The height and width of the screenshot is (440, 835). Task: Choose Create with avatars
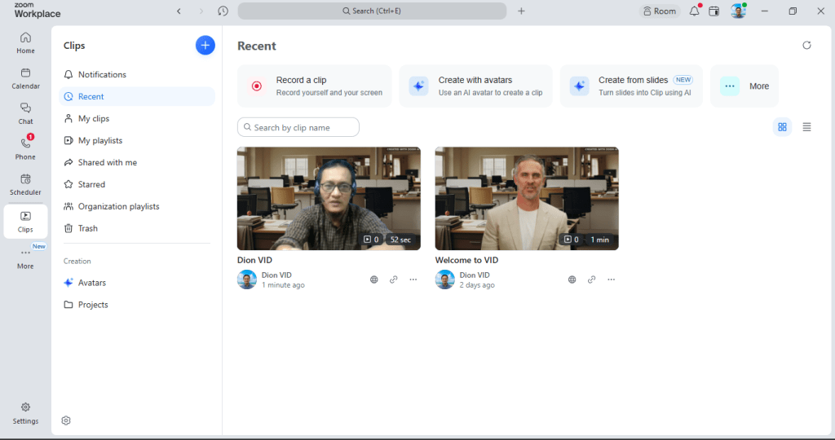pyautogui.click(x=475, y=86)
